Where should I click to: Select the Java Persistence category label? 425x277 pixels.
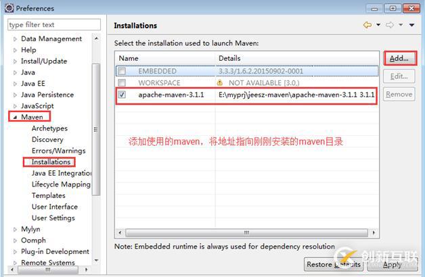point(47,95)
